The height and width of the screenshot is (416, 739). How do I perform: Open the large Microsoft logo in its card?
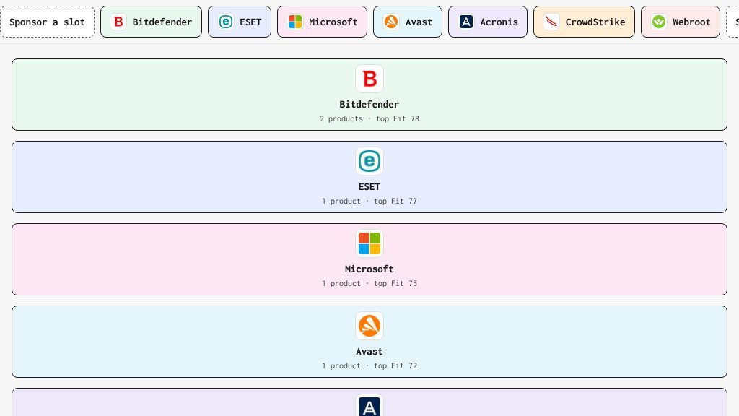(x=369, y=243)
